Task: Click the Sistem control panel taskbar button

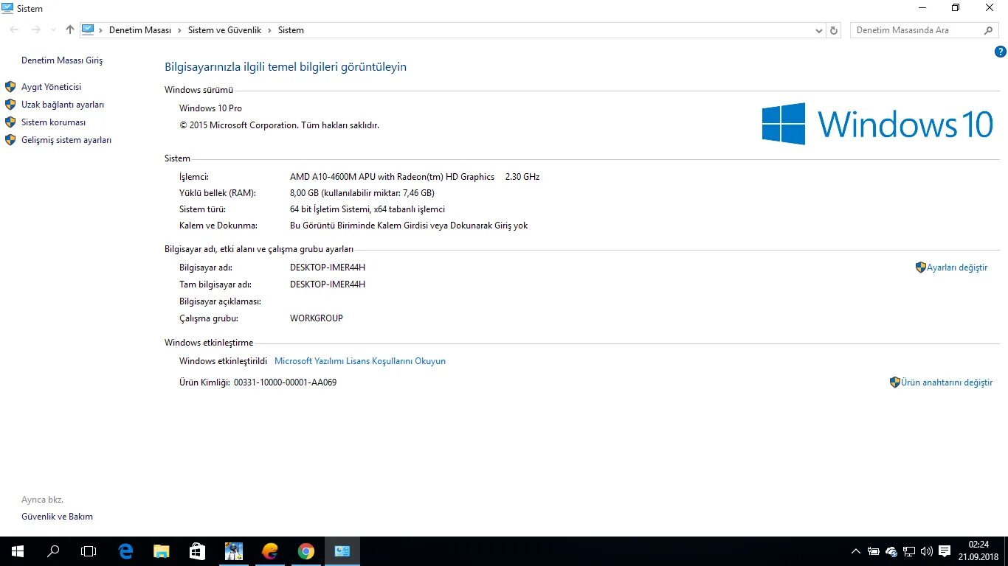Action: (x=342, y=551)
